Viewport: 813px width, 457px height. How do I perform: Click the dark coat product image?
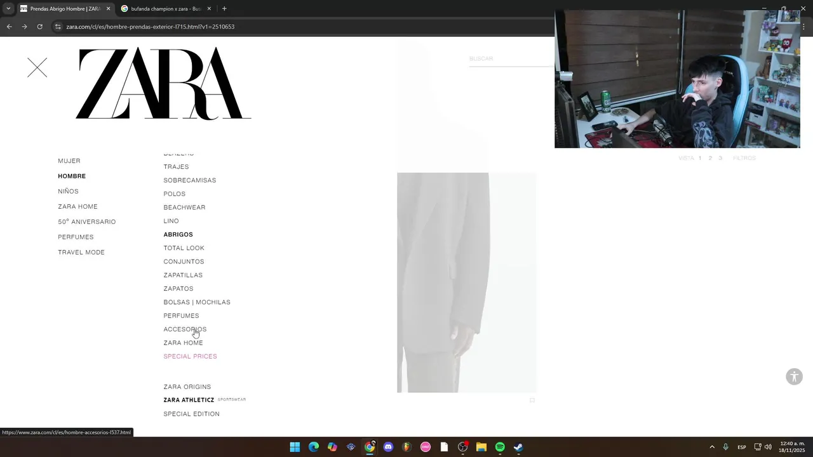467,282
